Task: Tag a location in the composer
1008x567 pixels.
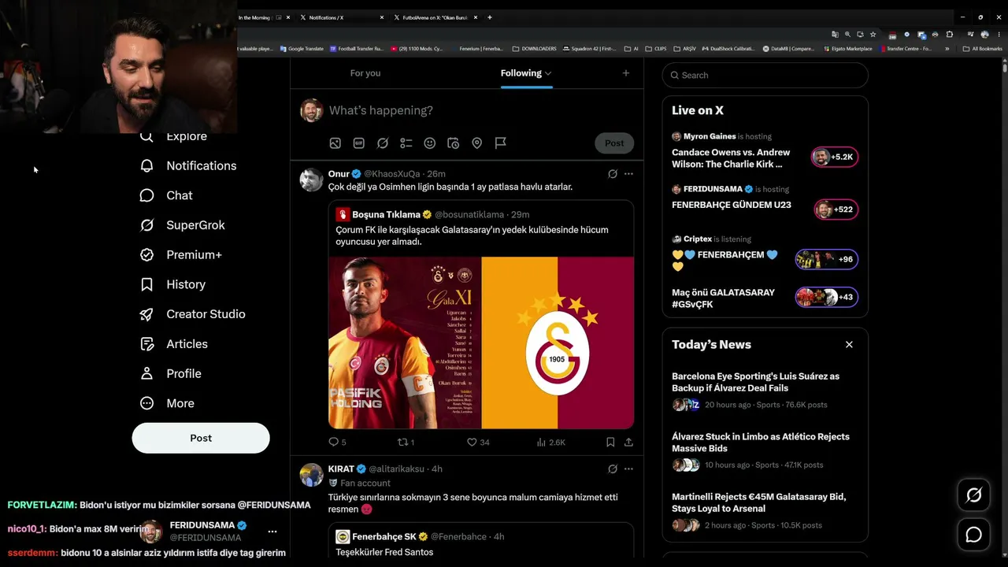Action: (x=477, y=143)
